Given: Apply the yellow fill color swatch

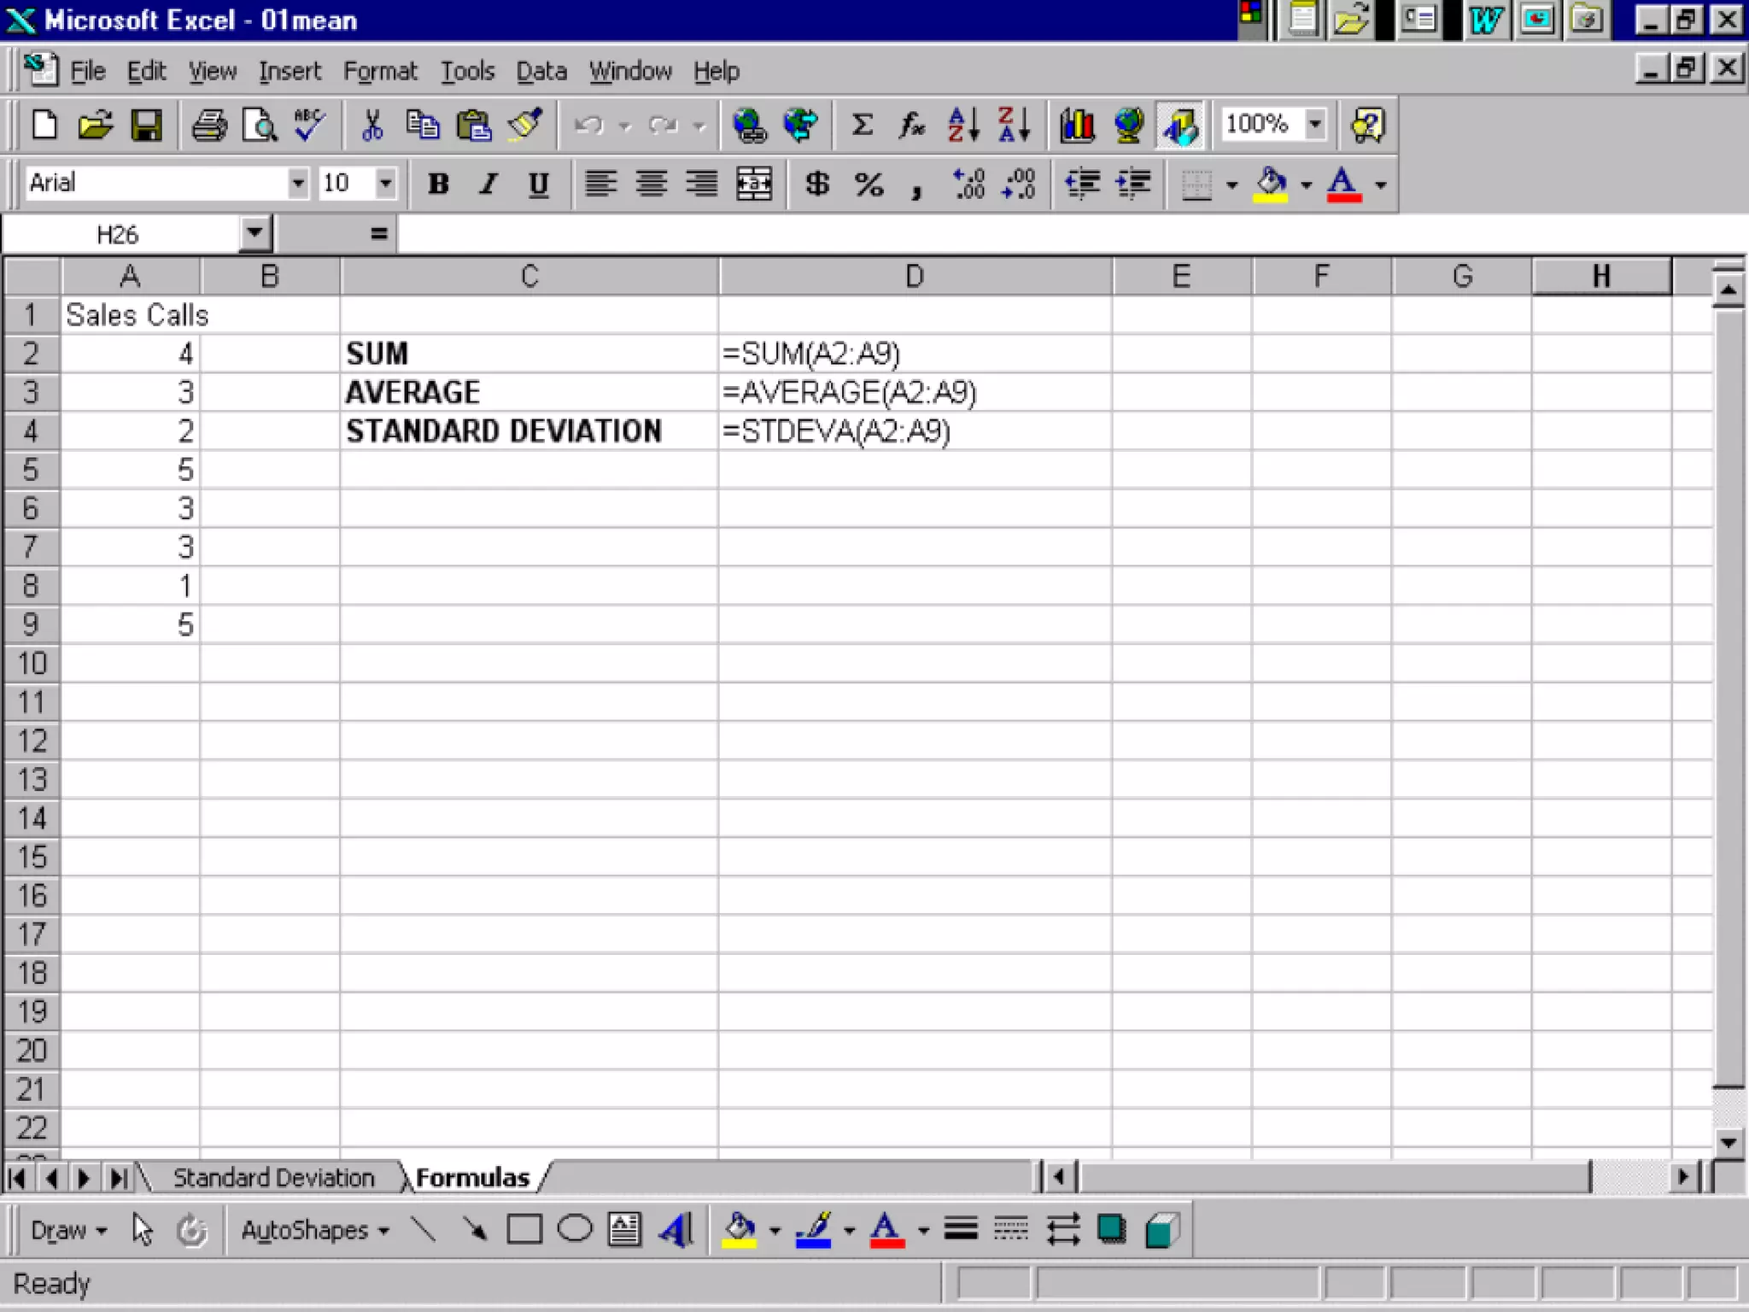Looking at the screenshot, I should click(x=1270, y=184).
